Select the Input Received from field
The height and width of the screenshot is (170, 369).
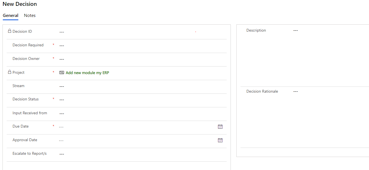pyautogui.click(x=61, y=113)
